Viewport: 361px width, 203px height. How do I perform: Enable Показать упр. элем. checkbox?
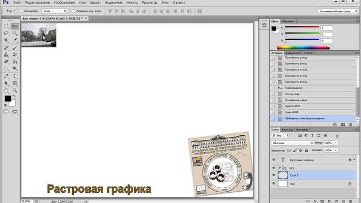pos(74,11)
